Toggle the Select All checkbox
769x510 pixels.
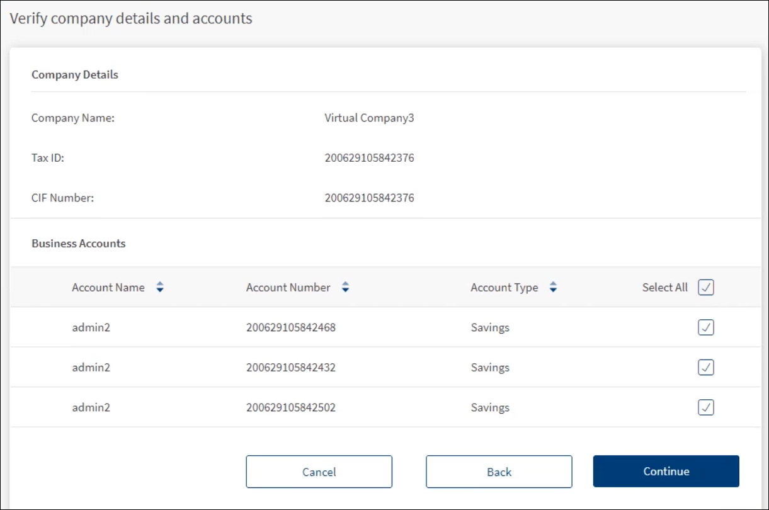point(706,288)
